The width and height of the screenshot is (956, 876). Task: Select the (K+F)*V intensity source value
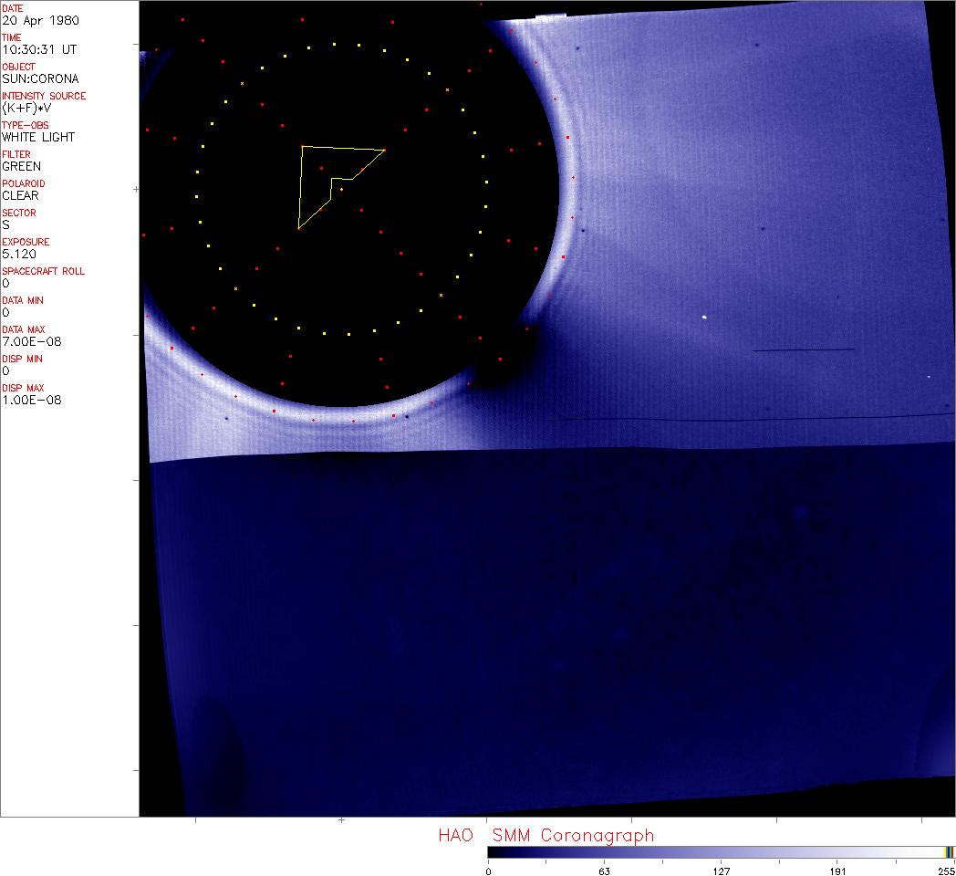(x=27, y=108)
